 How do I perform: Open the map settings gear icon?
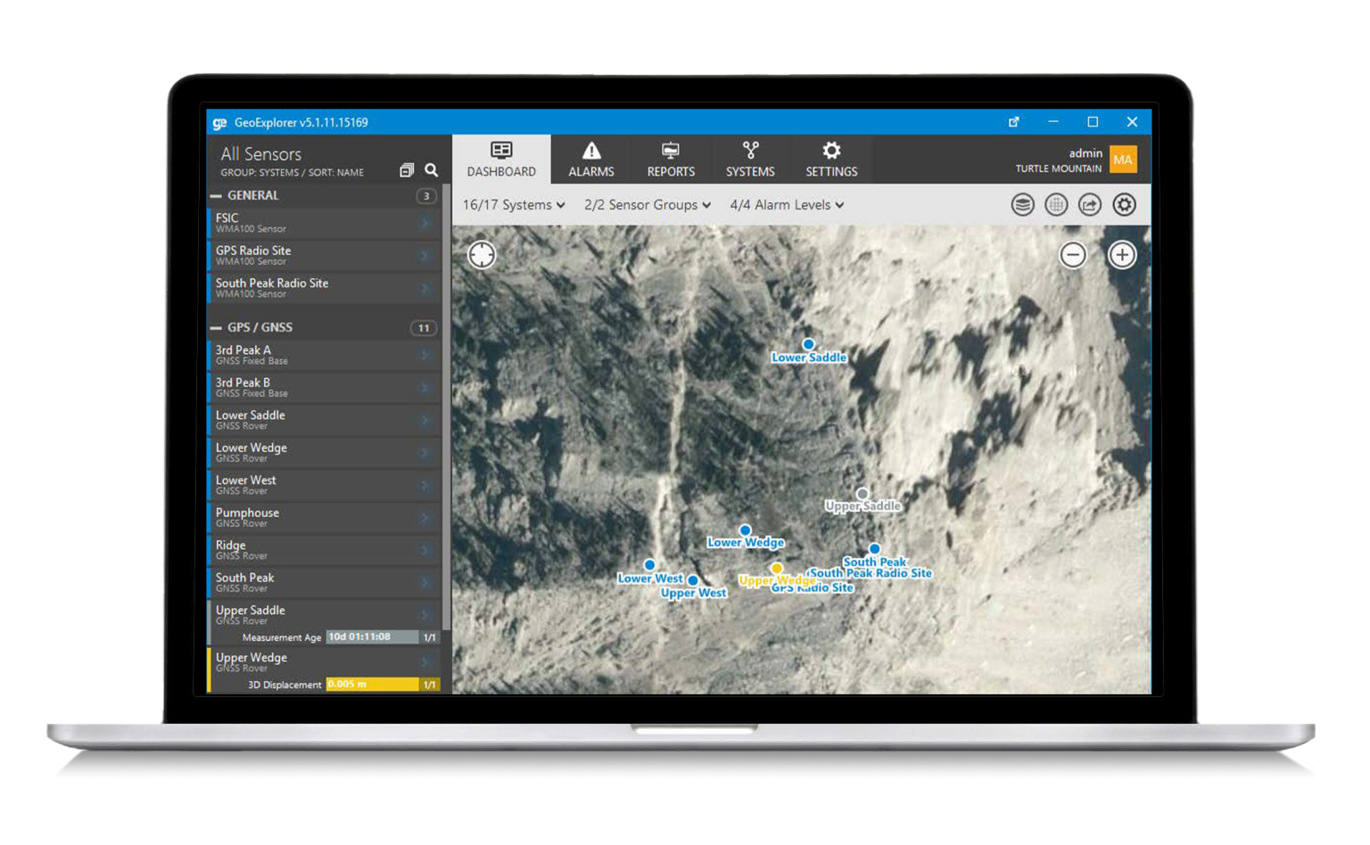(x=1124, y=204)
